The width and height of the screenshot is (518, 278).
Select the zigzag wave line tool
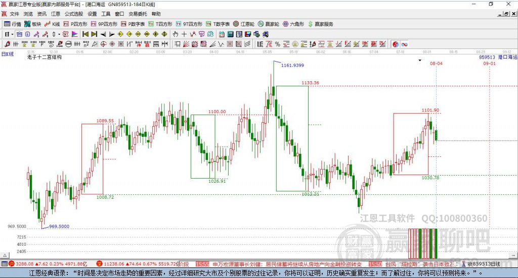pyautogui.click(x=221, y=44)
